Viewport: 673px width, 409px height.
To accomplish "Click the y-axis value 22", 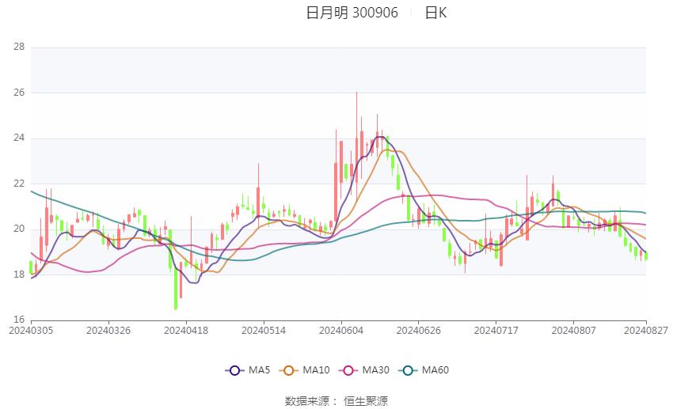I will [19, 184].
